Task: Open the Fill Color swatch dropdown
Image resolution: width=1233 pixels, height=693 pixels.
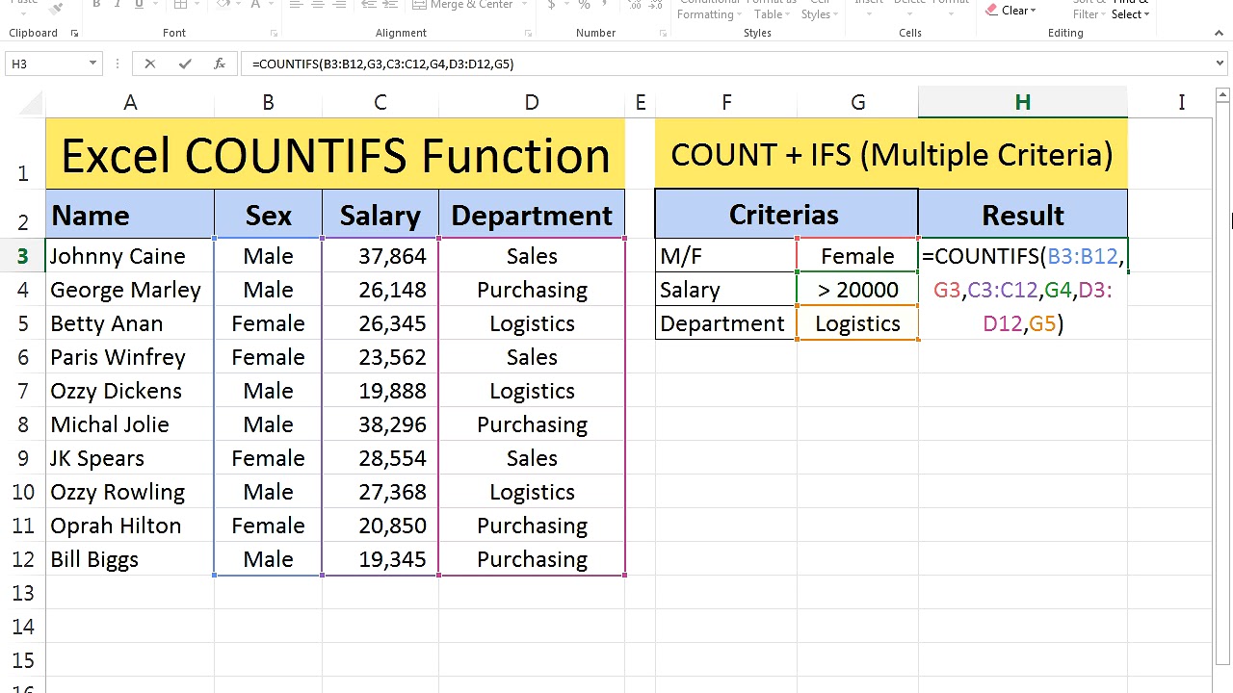Action: click(x=238, y=6)
